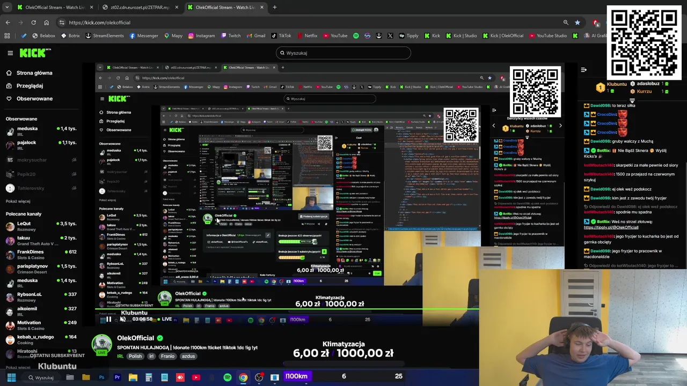The height and width of the screenshot is (386, 687).
Task: Open Tahlerovsky offline channel
Action: [x=41, y=188]
